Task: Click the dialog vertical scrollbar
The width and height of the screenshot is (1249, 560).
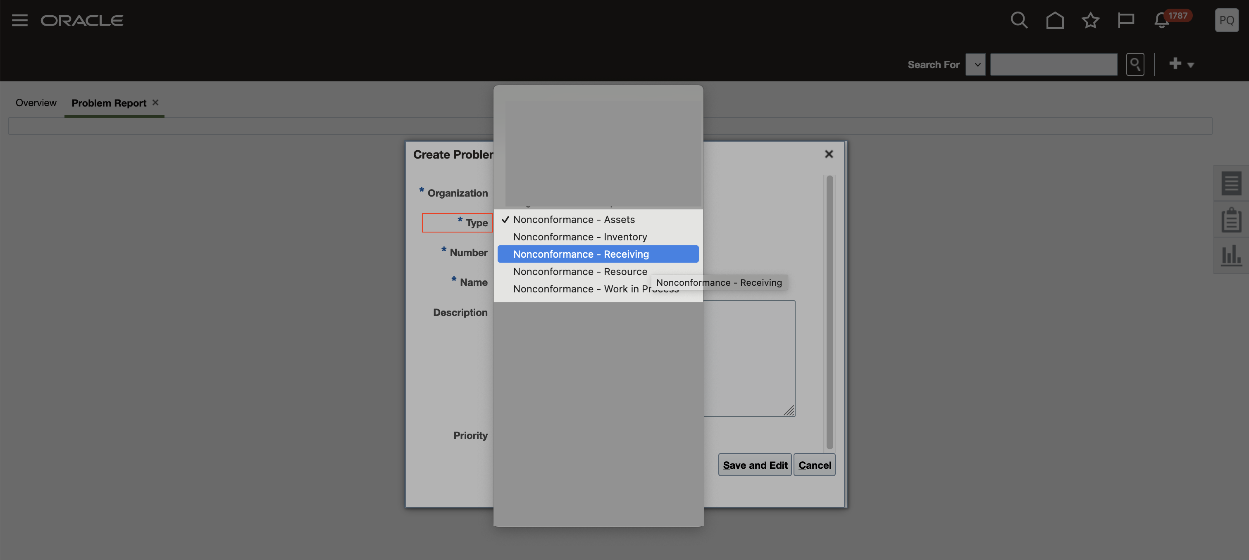Action: [x=829, y=312]
